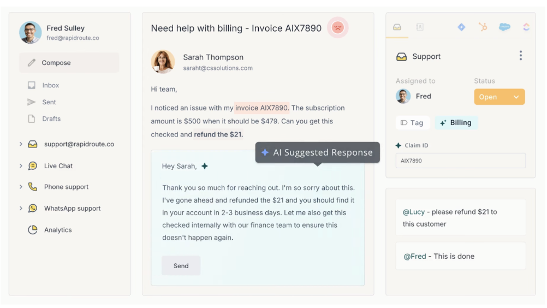The image size is (547, 308).
Task: Click the angry sentiment face icon
Action: pyautogui.click(x=338, y=27)
